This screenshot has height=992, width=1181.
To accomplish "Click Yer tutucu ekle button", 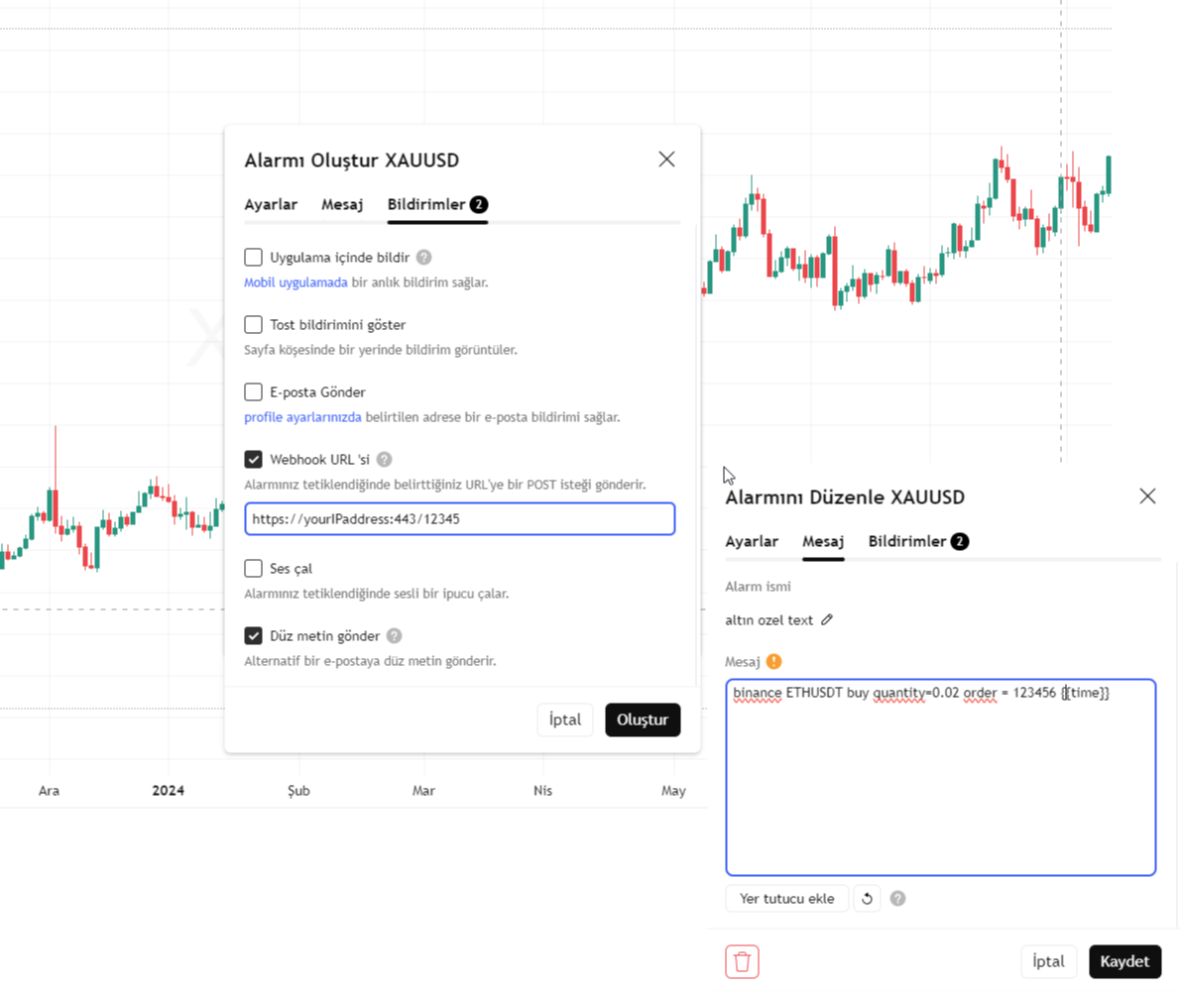I will point(787,899).
